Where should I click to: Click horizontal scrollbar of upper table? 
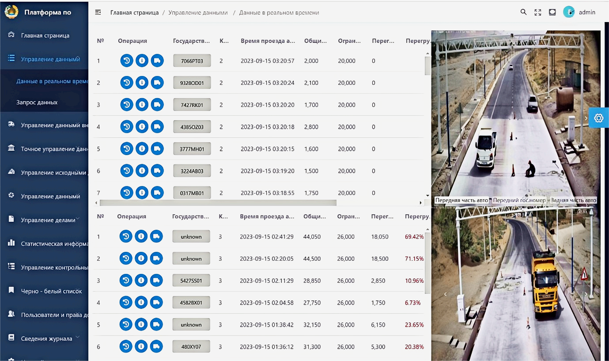pos(218,203)
